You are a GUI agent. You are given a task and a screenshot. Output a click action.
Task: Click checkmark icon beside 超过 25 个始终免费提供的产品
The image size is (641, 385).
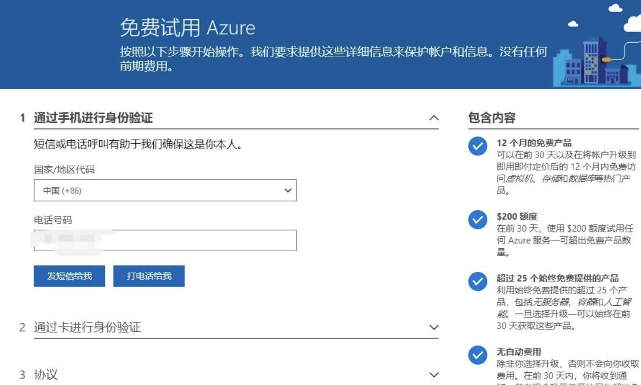[477, 282]
